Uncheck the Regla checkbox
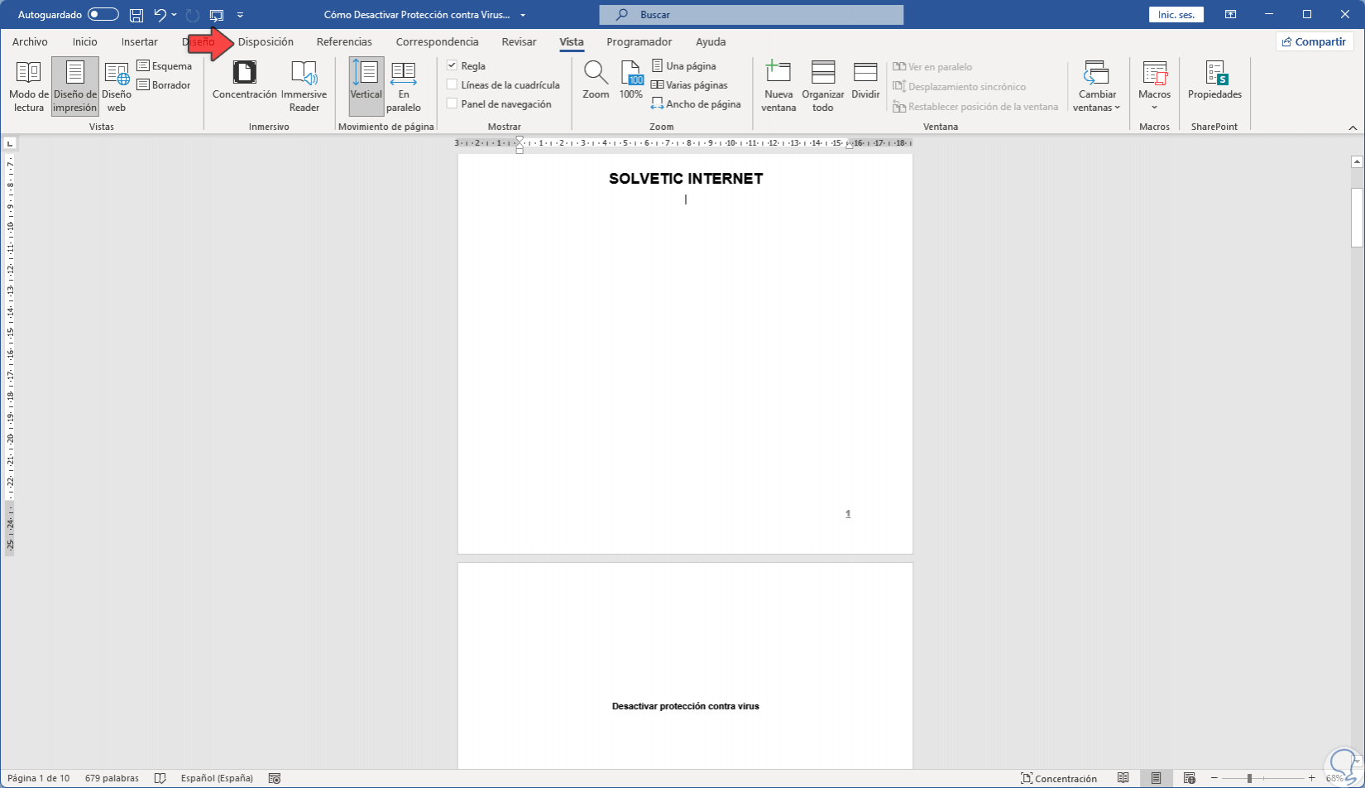The width and height of the screenshot is (1365, 788). tap(452, 65)
